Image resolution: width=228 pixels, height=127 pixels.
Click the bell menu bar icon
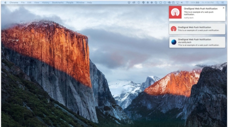148,2
